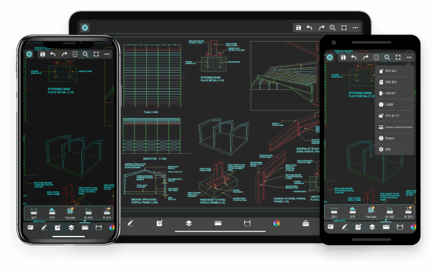Save the drawing on the tablet toolbar
The height and width of the screenshot is (274, 437).
[298, 27]
